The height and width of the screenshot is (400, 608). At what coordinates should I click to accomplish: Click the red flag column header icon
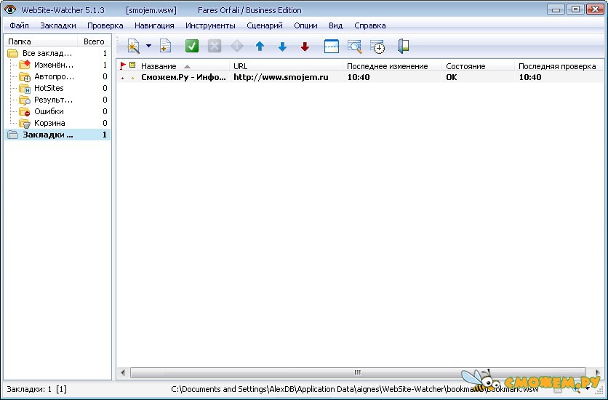point(123,66)
